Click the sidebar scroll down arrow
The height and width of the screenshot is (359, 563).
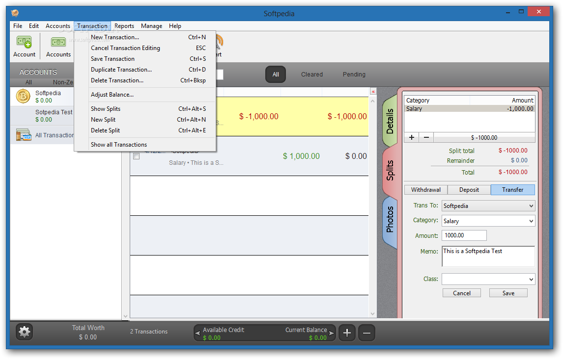pos(125,316)
